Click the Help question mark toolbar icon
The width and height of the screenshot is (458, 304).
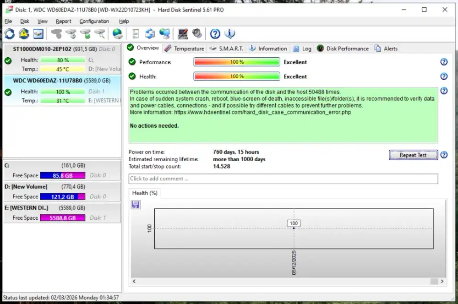pyautogui.click(x=216, y=33)
